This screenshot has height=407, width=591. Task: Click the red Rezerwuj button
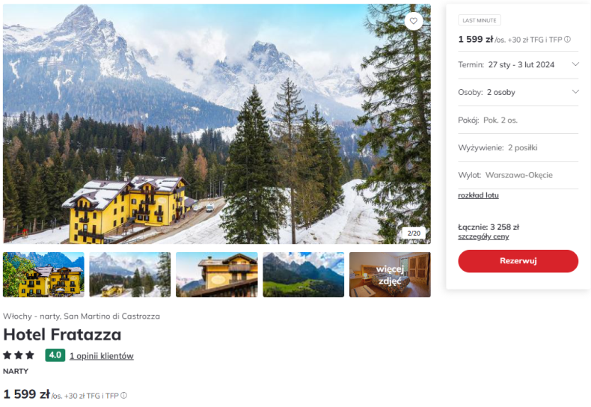(x=518, y=261)
